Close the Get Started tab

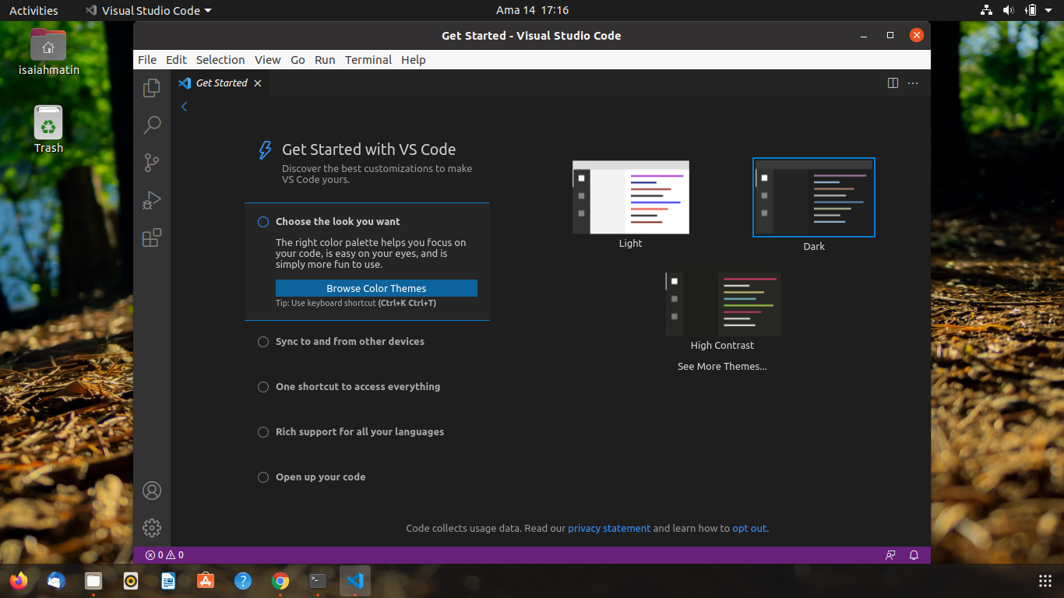[x=258, y=83]
